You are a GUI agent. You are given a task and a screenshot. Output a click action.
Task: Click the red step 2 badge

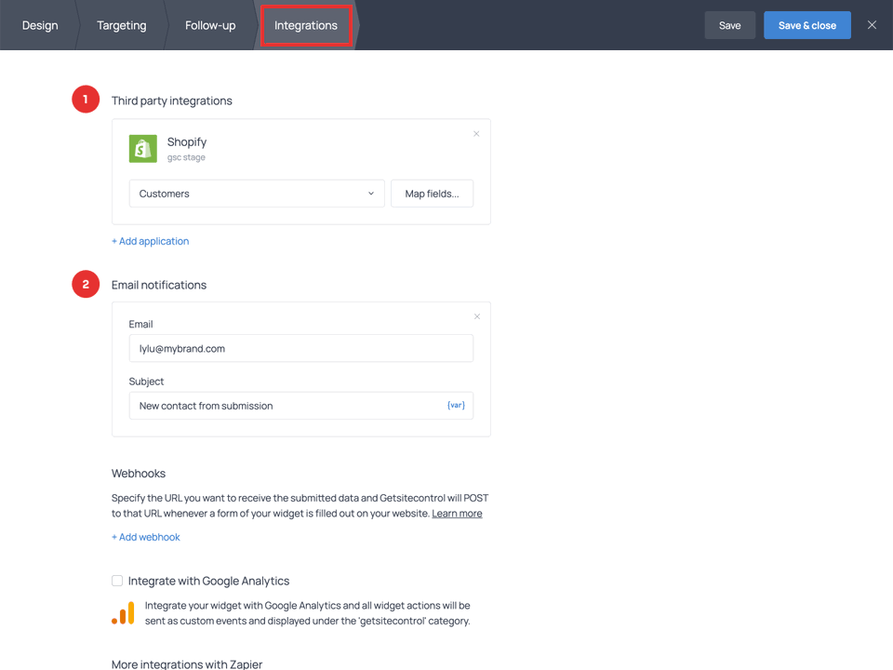86,284
